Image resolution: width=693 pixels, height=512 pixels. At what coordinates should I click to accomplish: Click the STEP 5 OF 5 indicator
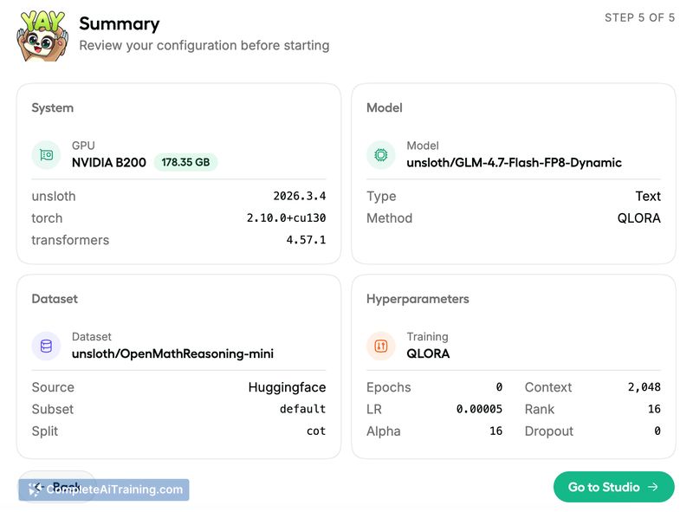click(639, 17)
